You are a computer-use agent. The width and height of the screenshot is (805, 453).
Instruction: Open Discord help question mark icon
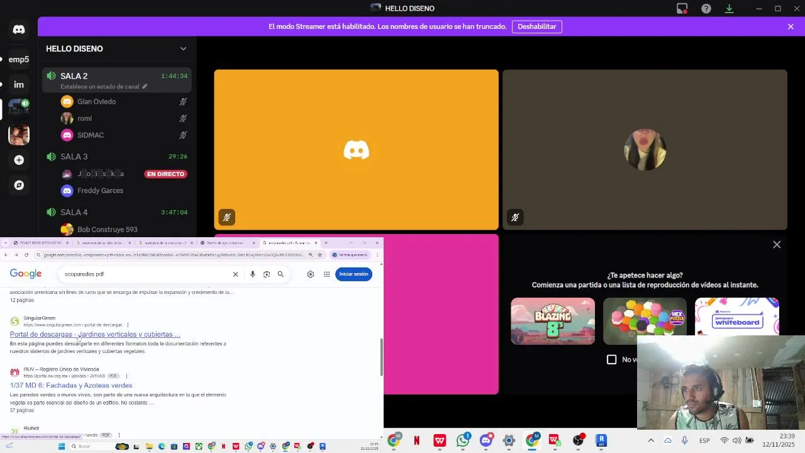point(706,8)
